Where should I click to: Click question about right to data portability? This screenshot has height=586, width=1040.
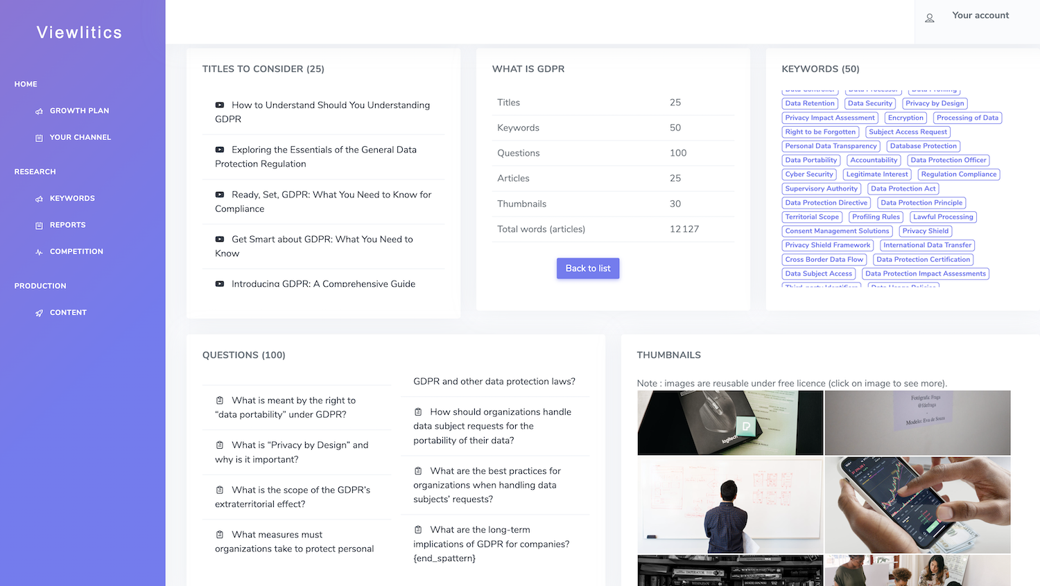[286, 407]
